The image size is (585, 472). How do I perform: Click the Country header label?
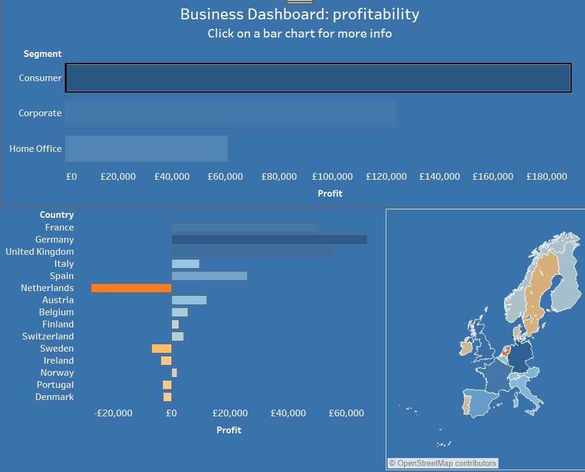coord(56,214)
